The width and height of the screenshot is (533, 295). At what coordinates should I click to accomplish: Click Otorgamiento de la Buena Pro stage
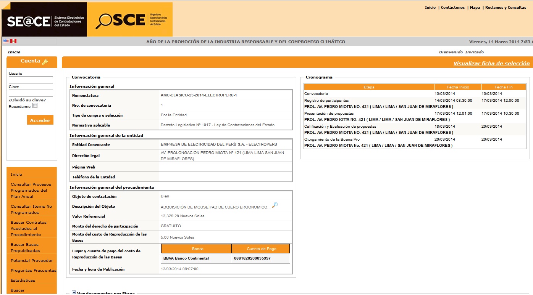click(332, 139)
